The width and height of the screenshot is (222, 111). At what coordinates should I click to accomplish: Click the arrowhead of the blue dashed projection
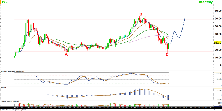tap(185, 19)
